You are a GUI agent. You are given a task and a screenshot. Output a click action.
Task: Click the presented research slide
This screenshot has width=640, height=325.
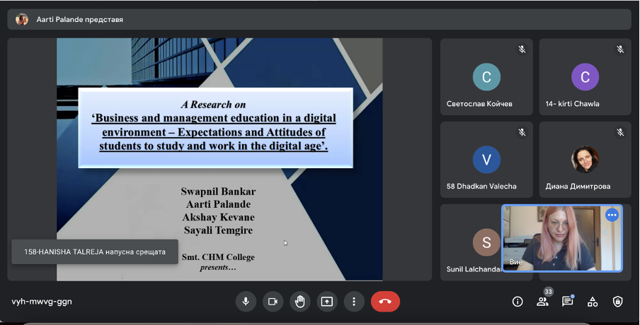219,159
